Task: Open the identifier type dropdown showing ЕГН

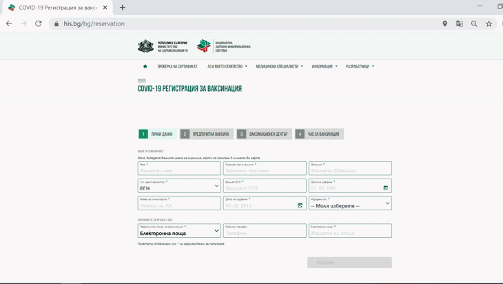Action: [179, 186]
